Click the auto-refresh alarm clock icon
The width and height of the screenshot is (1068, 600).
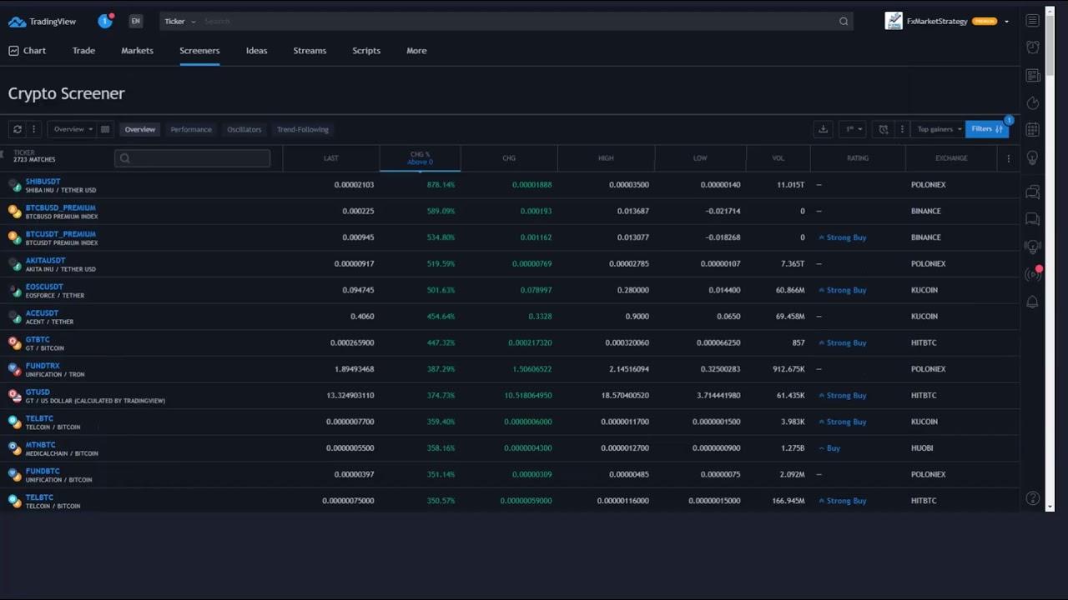pos(884,129)
